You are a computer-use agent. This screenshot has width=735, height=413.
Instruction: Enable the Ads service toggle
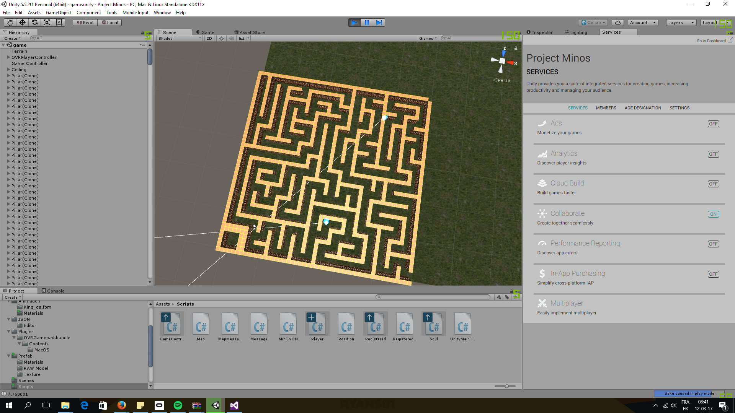713,124
